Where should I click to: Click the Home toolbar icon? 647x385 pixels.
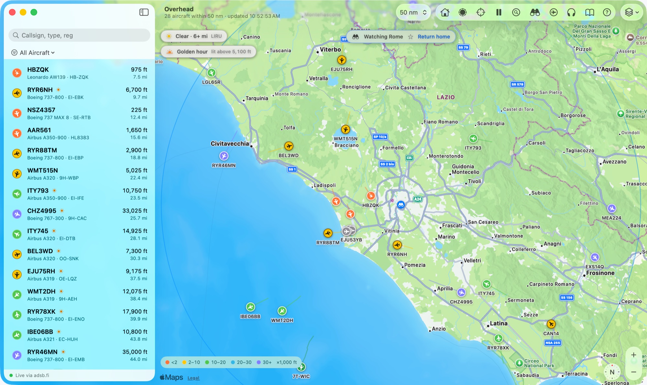[445, 12]
